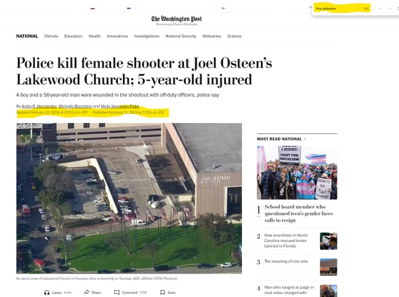399x297 pixels.
Task: Click the subheadline about wounded boy
Action: 118,95
